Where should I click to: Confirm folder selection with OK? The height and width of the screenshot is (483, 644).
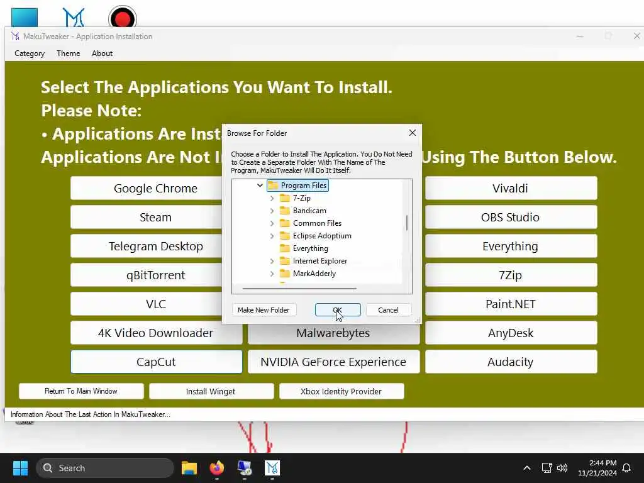338,309
